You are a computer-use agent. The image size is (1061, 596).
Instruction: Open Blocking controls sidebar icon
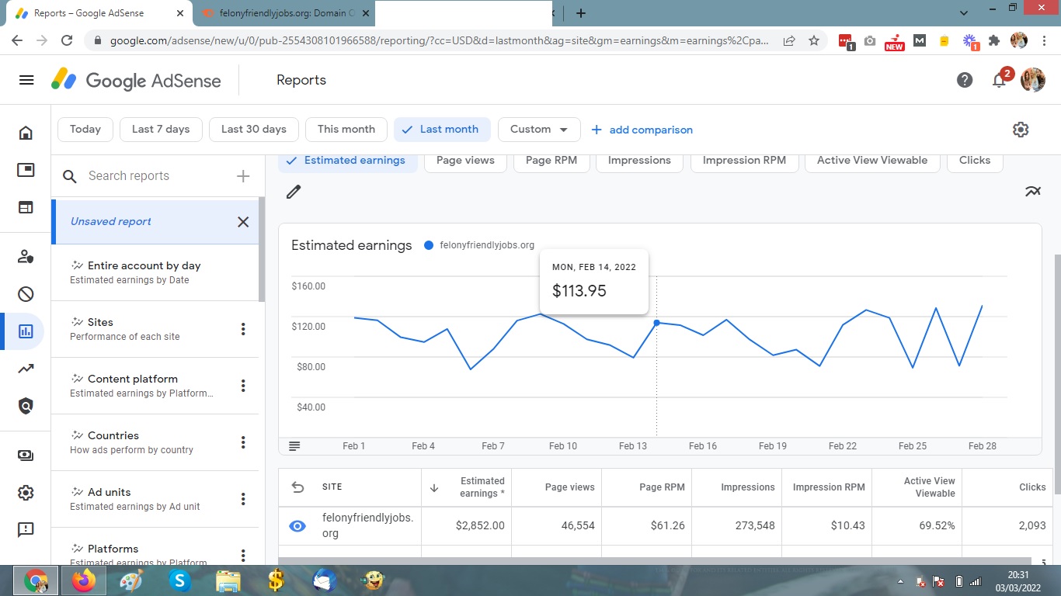pos(26,294)
